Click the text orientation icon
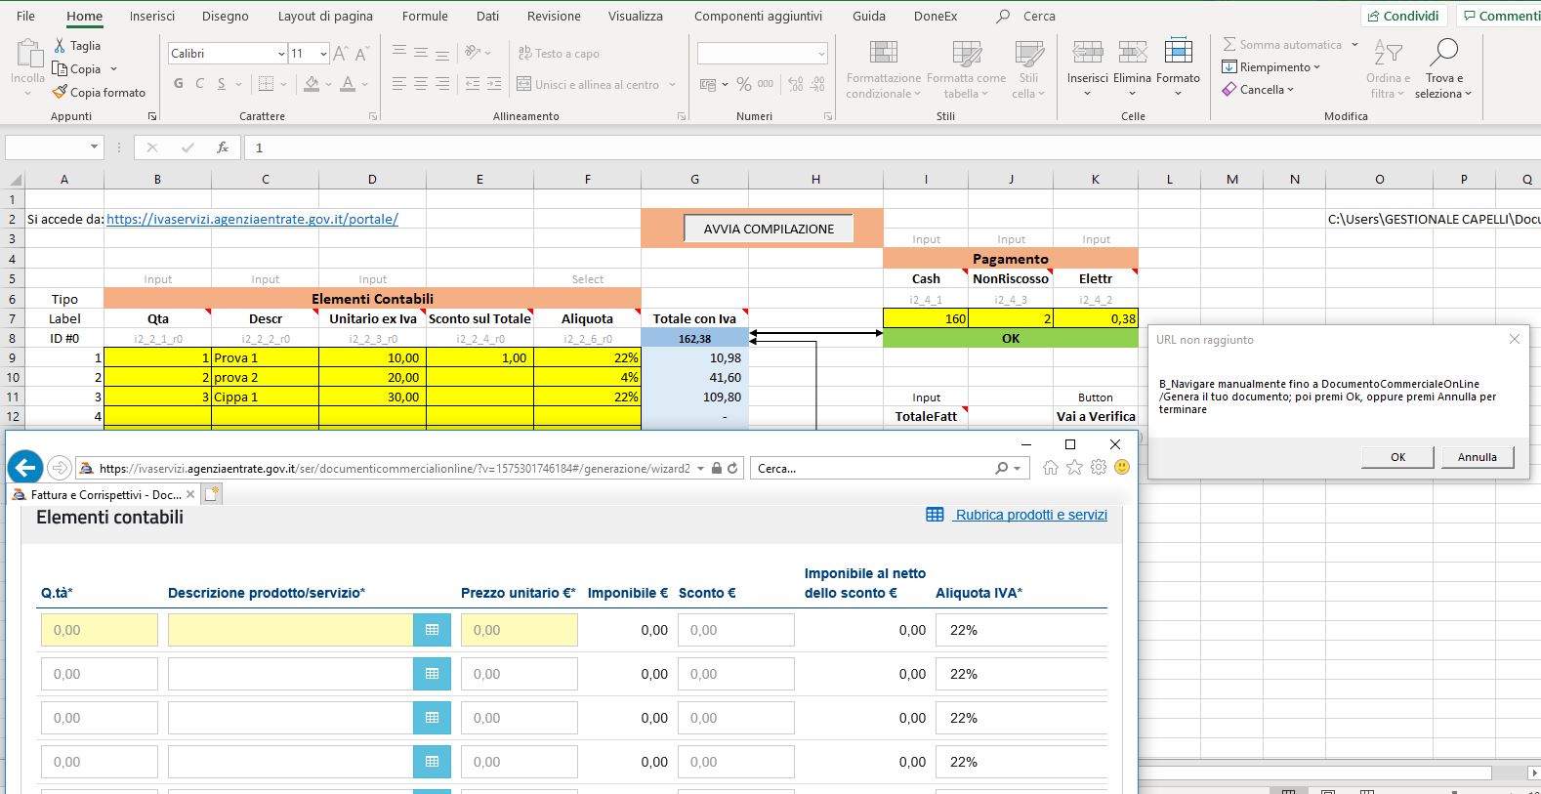 pyautogui.click(x=473, y=53)
